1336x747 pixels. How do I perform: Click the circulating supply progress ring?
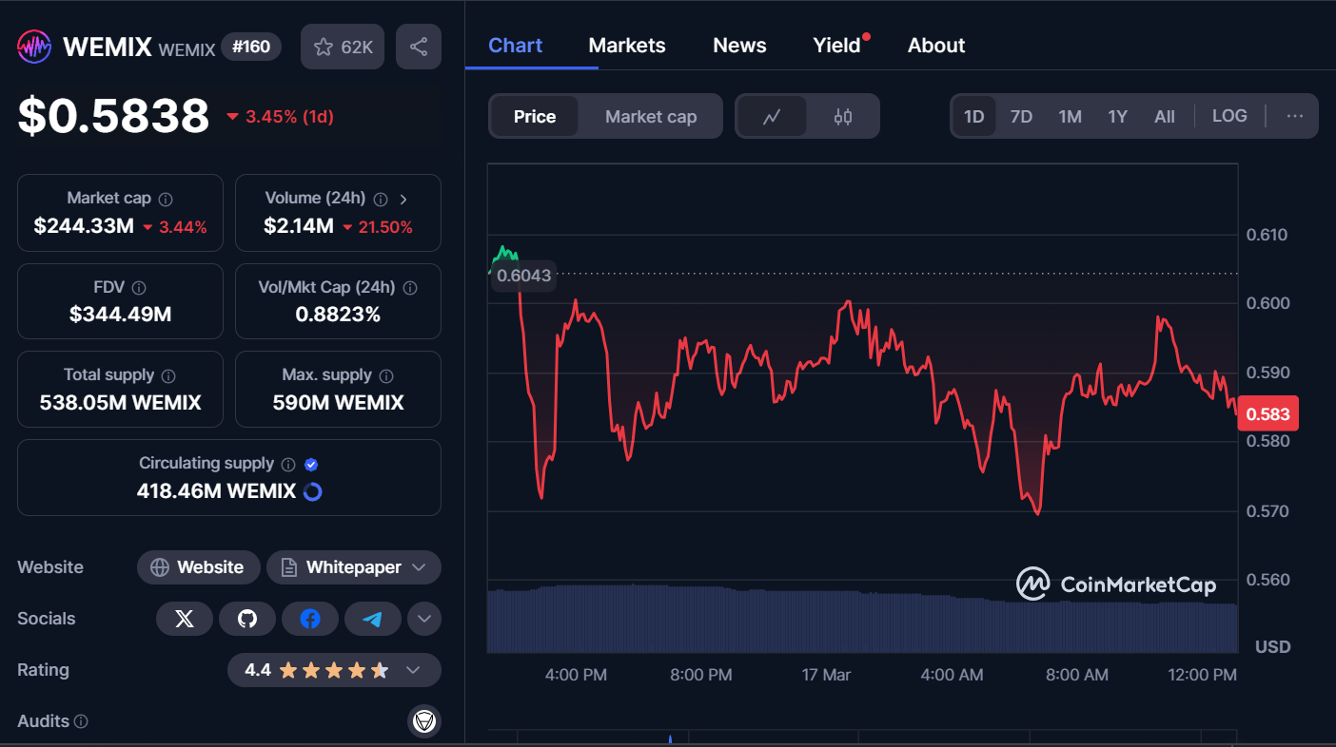point(311,491)
